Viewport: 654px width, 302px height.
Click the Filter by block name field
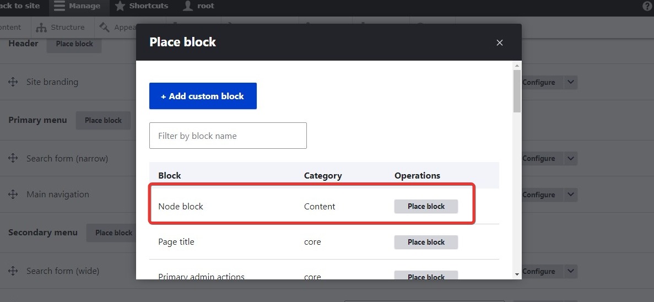tap(228, 136)
